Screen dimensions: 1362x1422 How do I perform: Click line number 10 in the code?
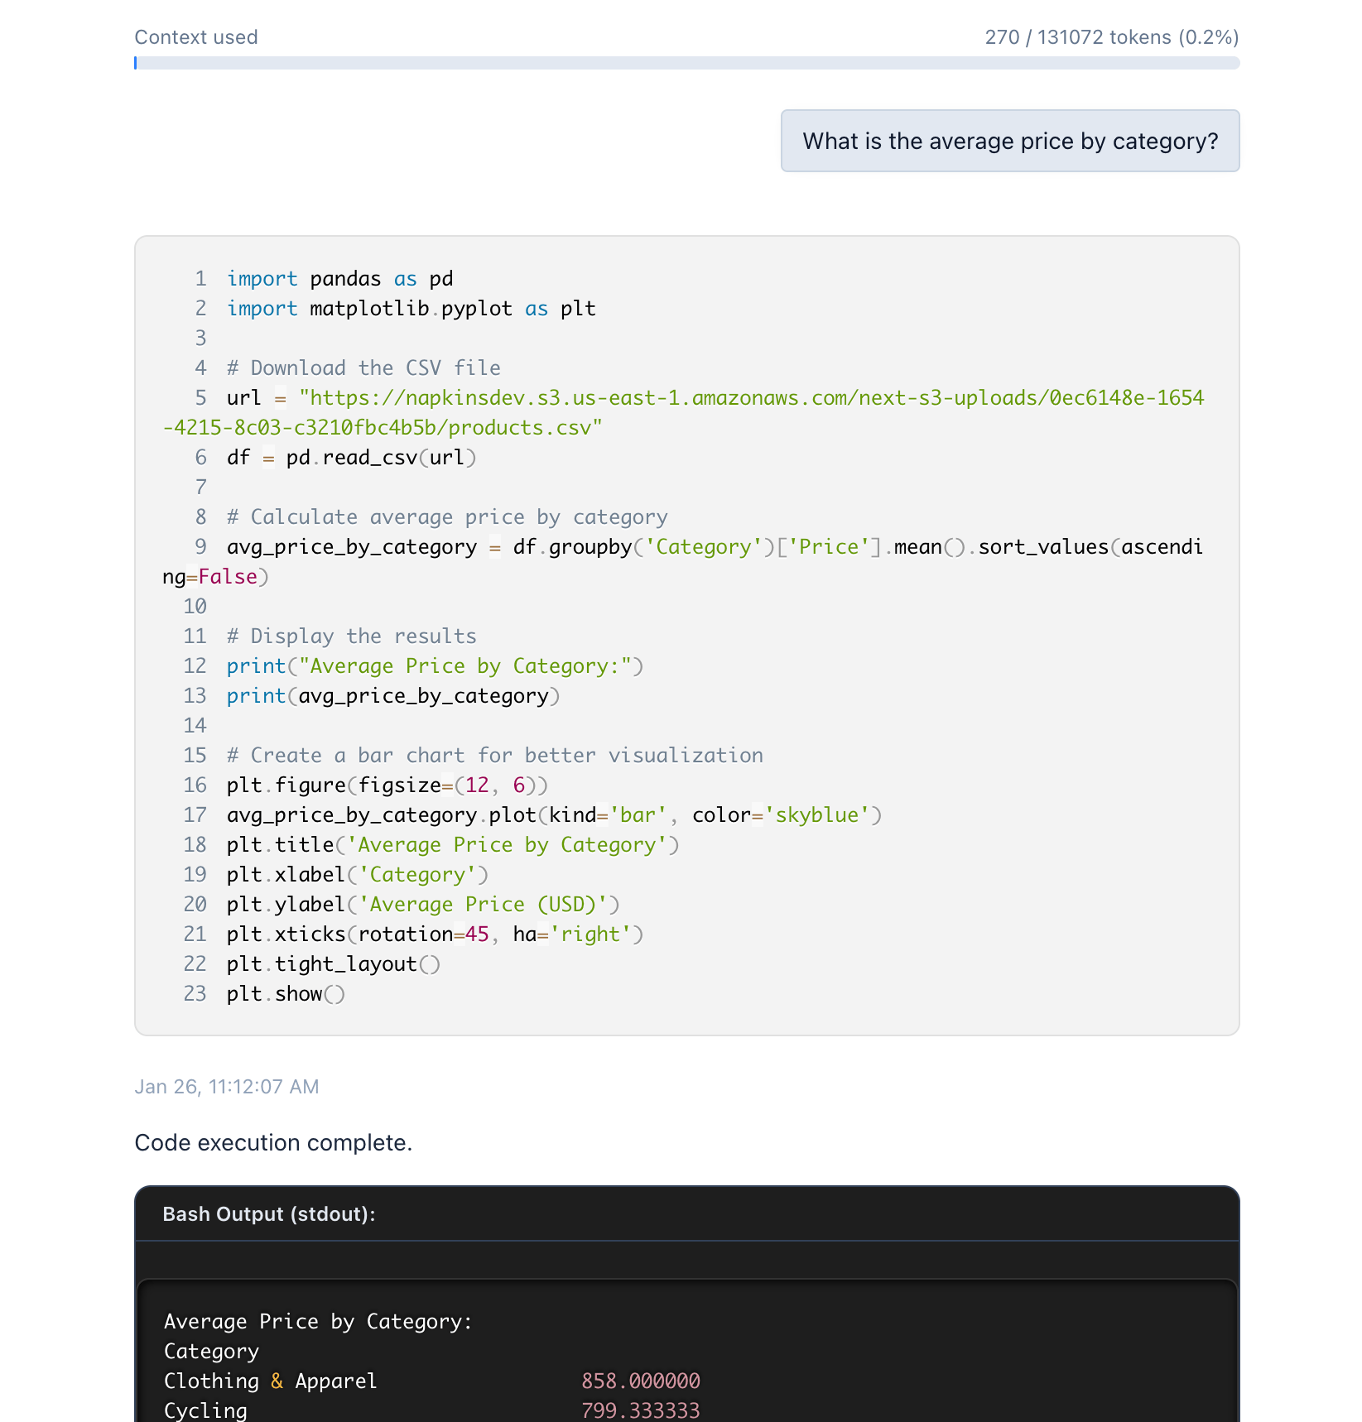coord(195,607)
